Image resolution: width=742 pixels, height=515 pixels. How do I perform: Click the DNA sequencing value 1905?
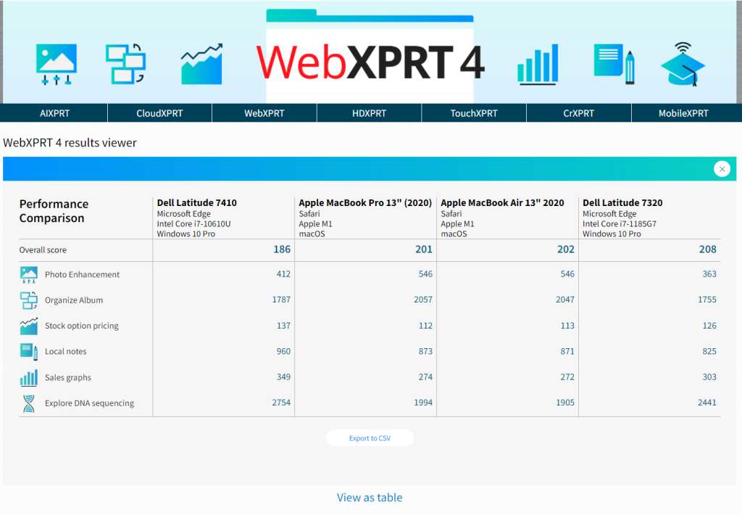point(565,403)
